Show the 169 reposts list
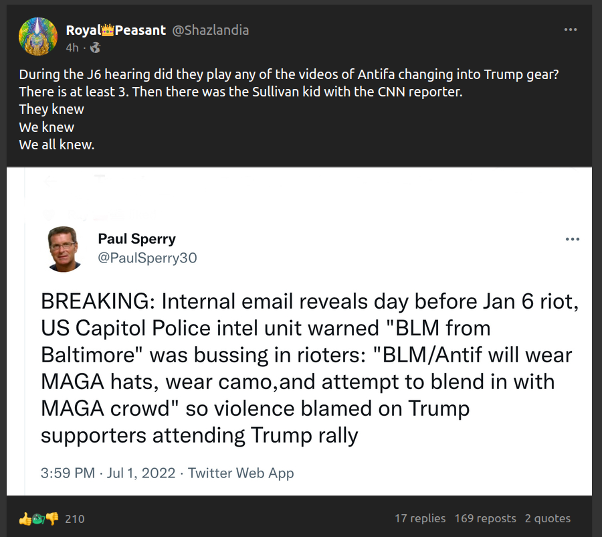Image resolution: width=602 pixels, height=537 pixels. (485, 518)
